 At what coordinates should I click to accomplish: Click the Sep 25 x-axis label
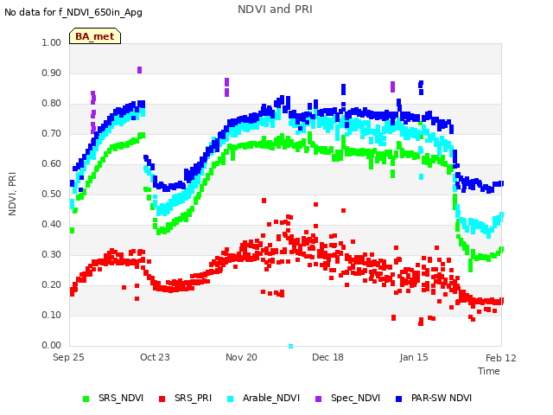point(68,357)
